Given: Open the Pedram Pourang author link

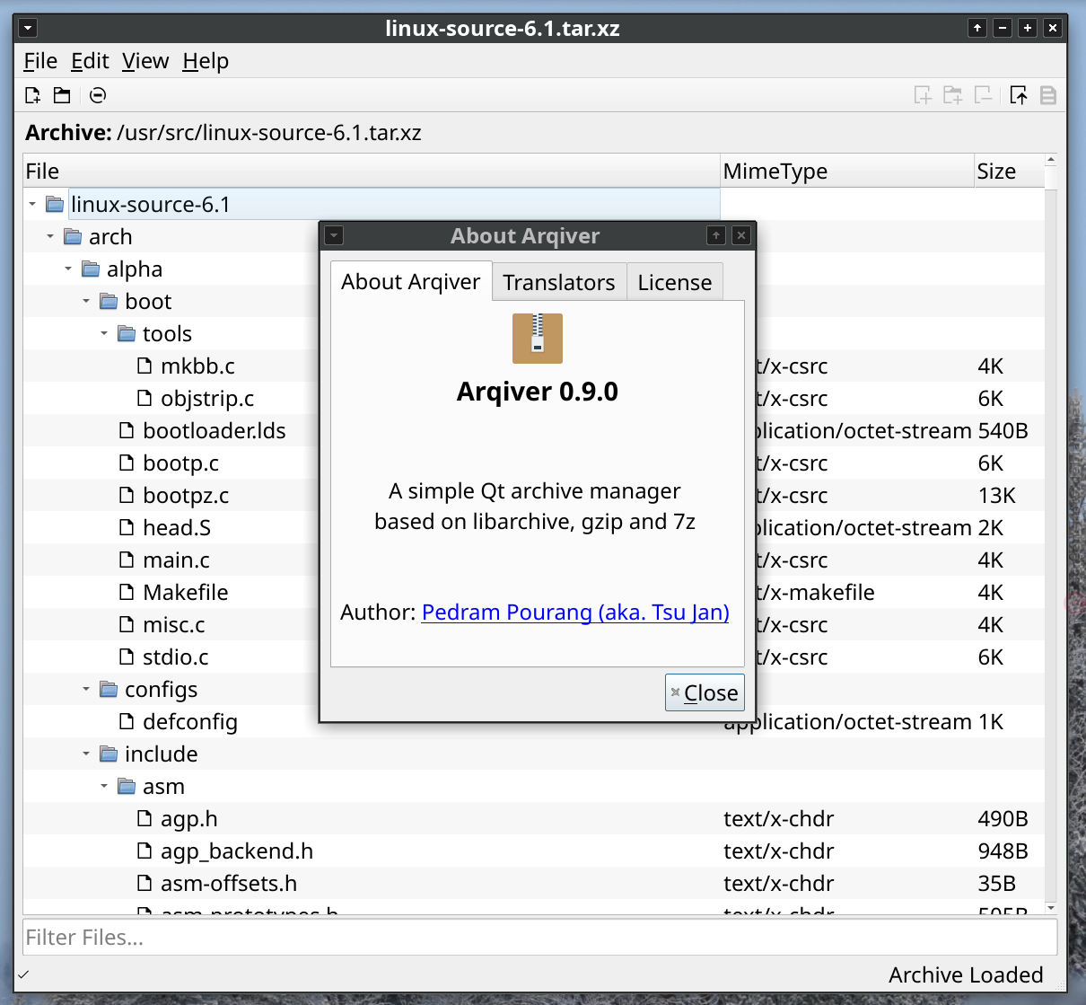Looking at the screenshot, I should 575,613.
